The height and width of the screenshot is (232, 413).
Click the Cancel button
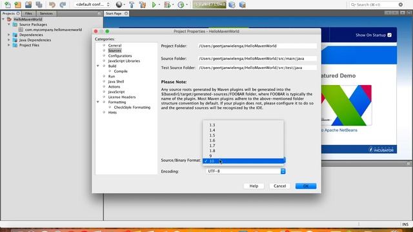coord(279,186)
